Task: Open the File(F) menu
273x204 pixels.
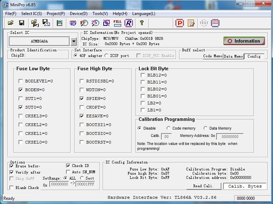Action: pyautogui.click(x=11, y=14)
